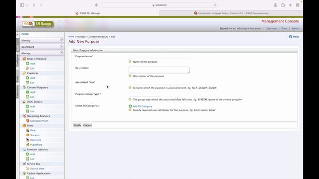Click the green plus Add PII Category icon
Viewport: 319px width, 179px height.
(130, 106)
